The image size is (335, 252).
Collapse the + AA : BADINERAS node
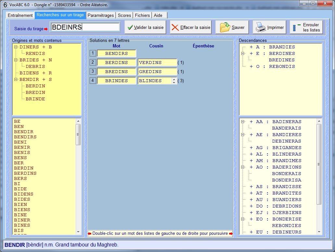coord(243,122)
